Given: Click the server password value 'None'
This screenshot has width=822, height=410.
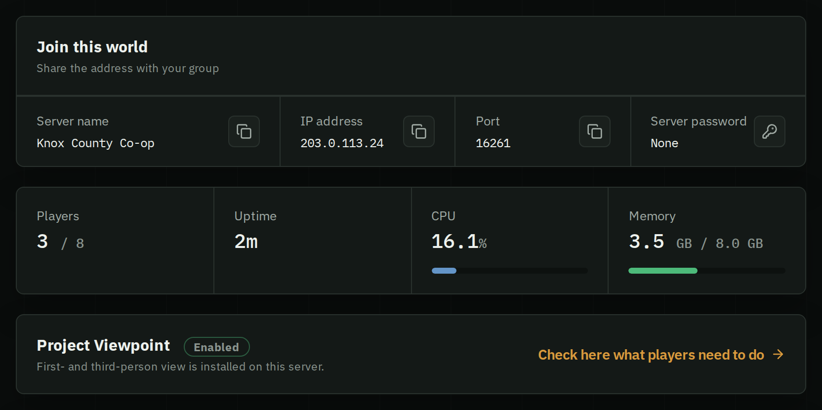Looking at the screenshot, I should click(664, 143).
